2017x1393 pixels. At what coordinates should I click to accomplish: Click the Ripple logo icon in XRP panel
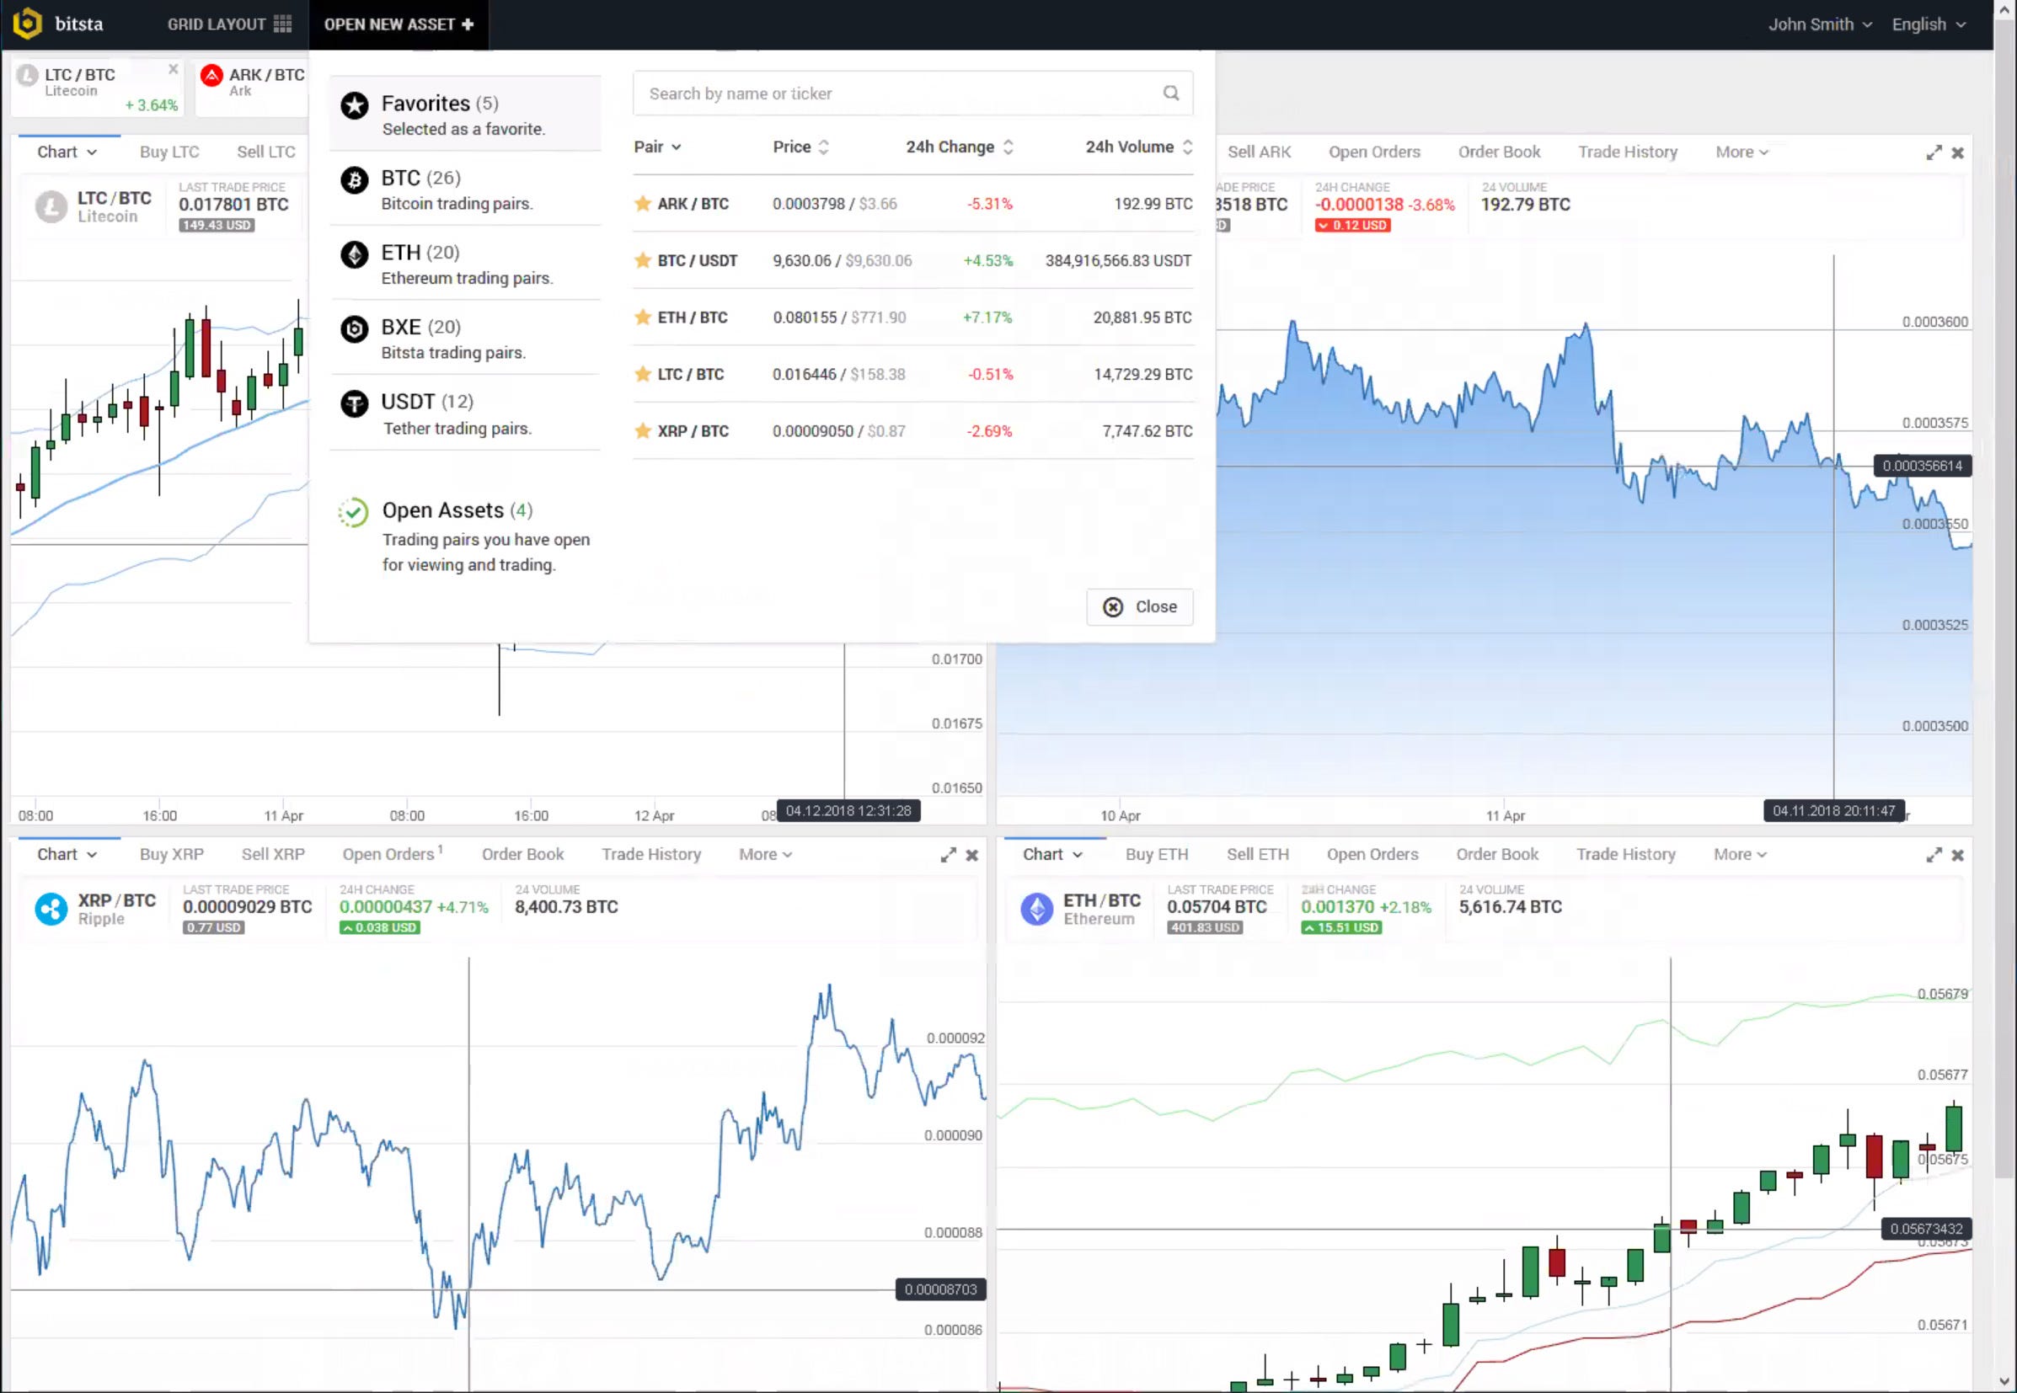pos(51,909)
